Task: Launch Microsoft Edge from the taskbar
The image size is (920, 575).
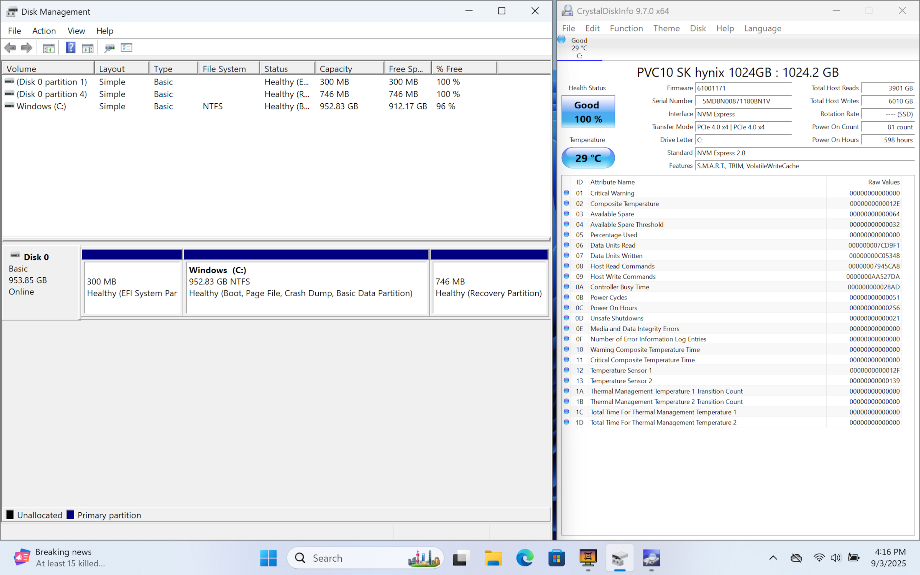Action: [x=525, y=558]
